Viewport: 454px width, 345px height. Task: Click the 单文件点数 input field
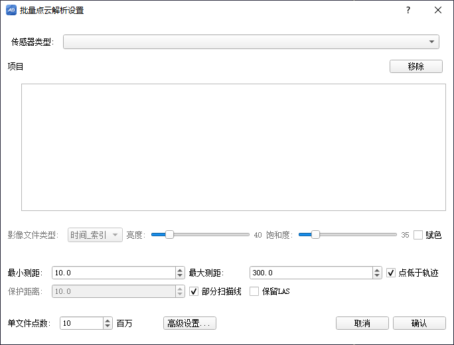coord(82,323)
